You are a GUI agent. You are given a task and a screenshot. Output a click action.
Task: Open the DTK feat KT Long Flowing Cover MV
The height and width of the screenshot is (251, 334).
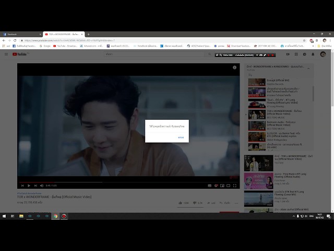click(x=278, y=199)
